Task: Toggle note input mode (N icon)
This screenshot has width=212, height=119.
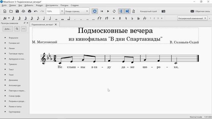Action: point(5,19)
